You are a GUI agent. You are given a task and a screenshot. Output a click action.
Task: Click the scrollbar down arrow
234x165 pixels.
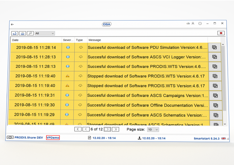click(225, 124)
